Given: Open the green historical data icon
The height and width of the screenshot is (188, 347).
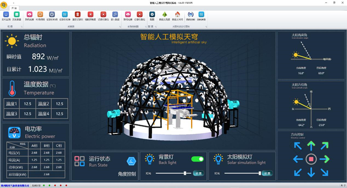Looking at the screenshot, I should point(17,15).
